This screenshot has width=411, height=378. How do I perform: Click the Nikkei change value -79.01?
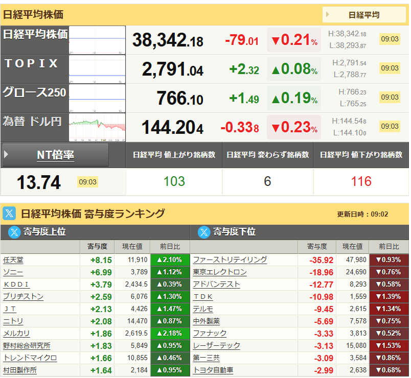point(242,40)
